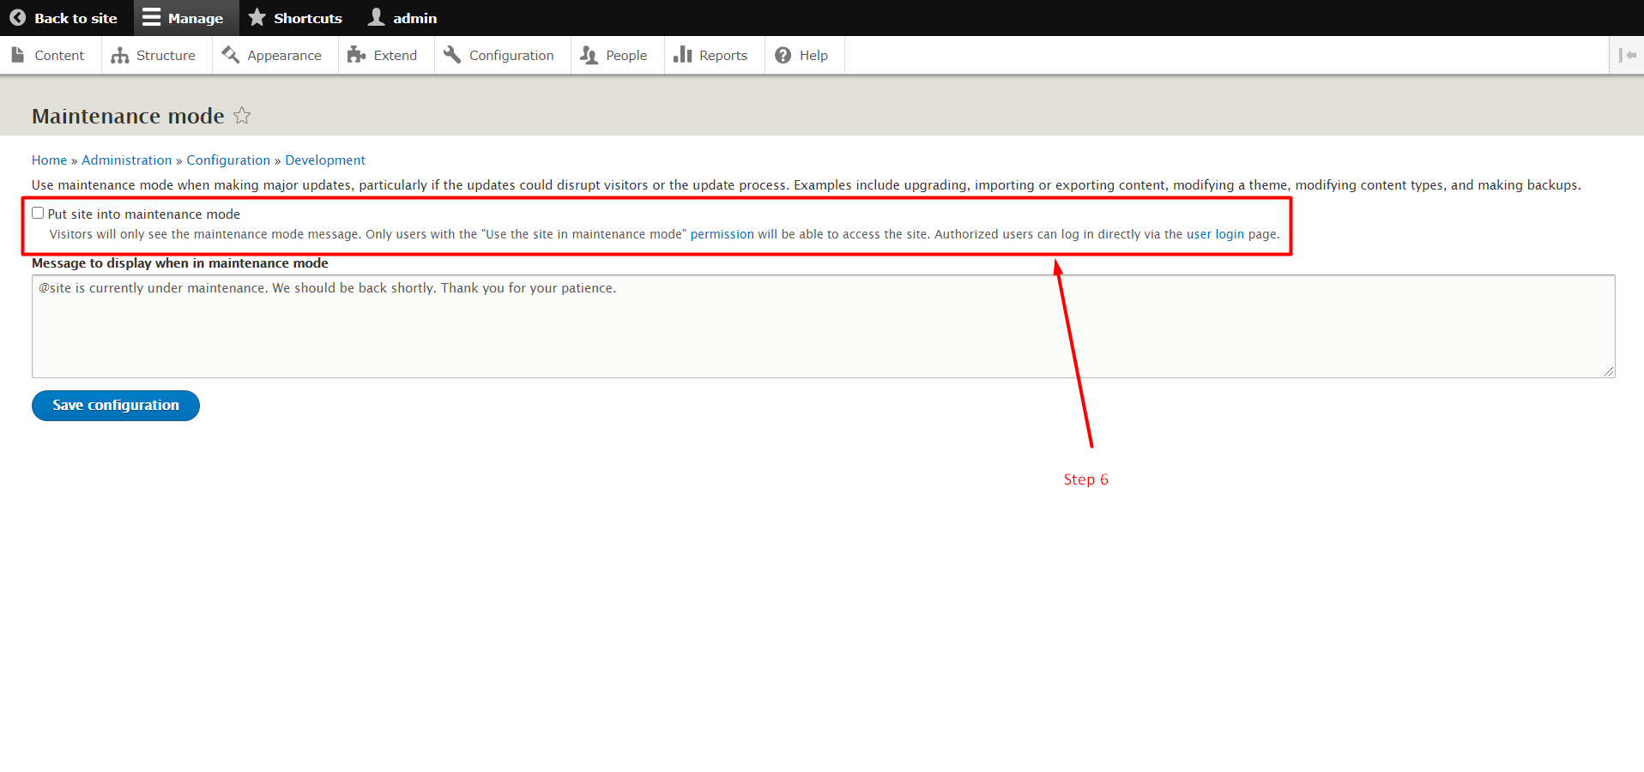Add page to shortcuts with star icon

point(242,115)
